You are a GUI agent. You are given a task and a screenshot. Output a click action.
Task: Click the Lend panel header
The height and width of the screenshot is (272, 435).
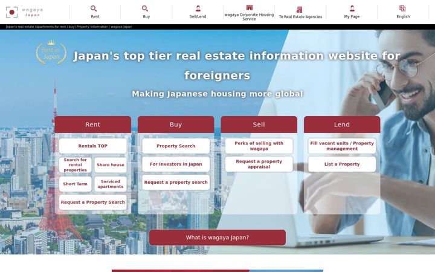pyautogui.click(x=342, y=125)
